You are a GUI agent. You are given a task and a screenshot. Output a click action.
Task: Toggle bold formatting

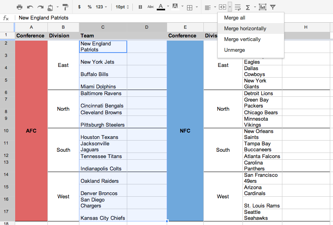click(x=140, y=7)
